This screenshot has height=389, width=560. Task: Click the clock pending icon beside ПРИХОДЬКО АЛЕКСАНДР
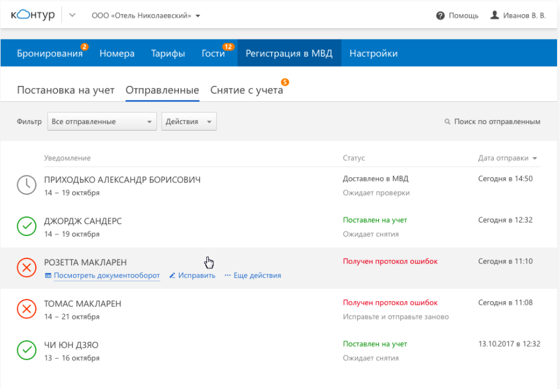(x=26, y=185)
